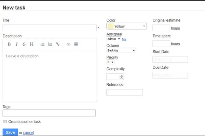
Task: Toggle Strikethrough text formatting icon
Action: 24,44
